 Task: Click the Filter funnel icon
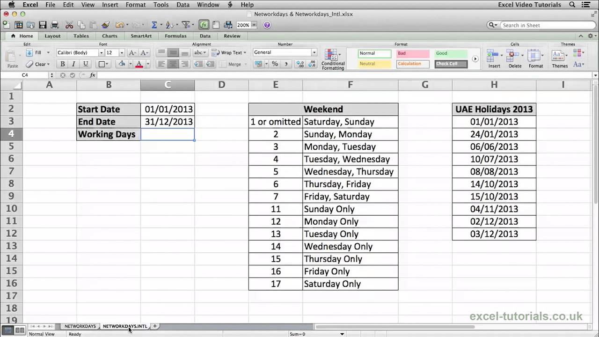pyautogui.click(x=185, y=25)
